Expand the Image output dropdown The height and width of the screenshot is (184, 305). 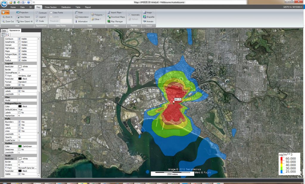click(x=148, y=12)
